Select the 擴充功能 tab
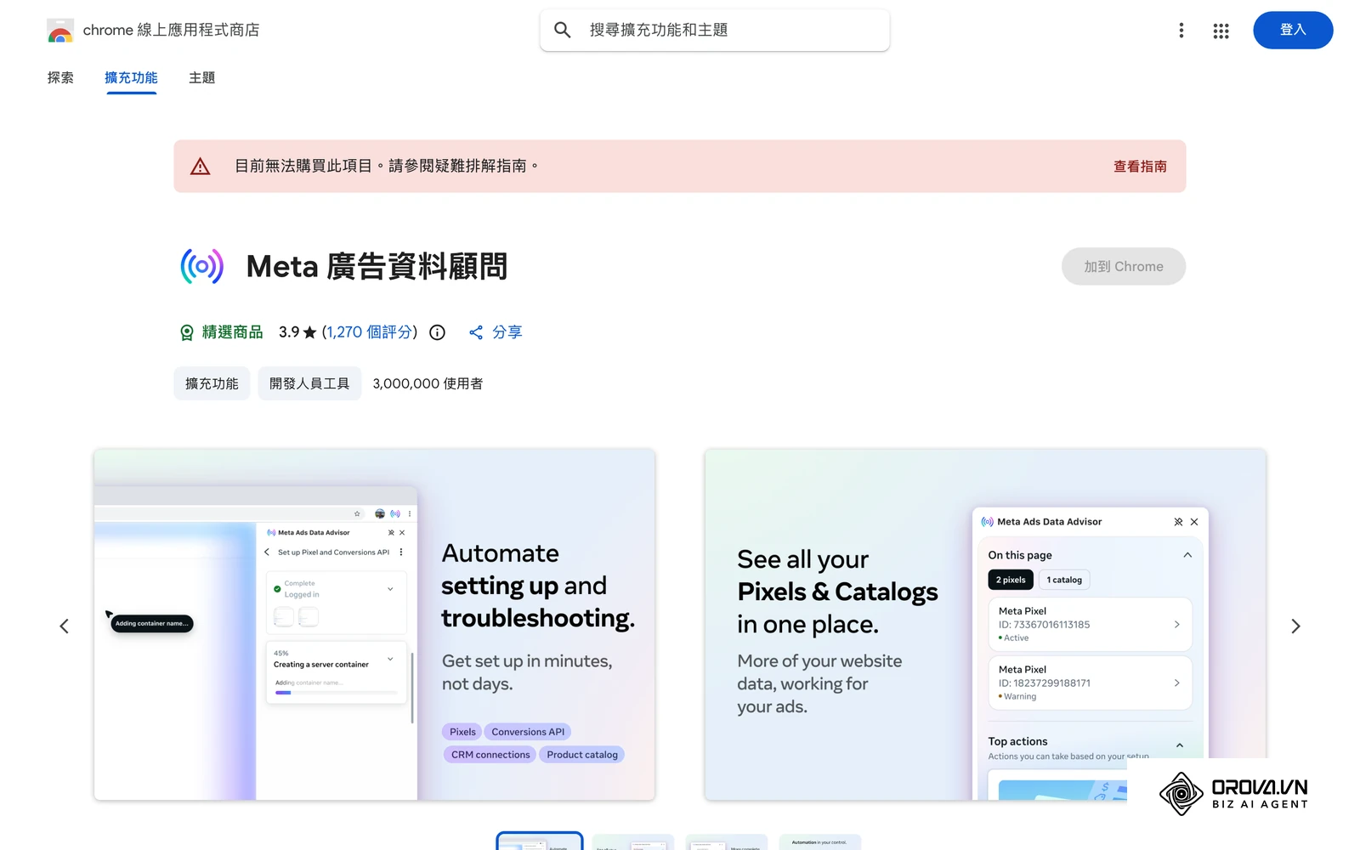The width and height of the screenshot is (1360, 850). [131, 77]
